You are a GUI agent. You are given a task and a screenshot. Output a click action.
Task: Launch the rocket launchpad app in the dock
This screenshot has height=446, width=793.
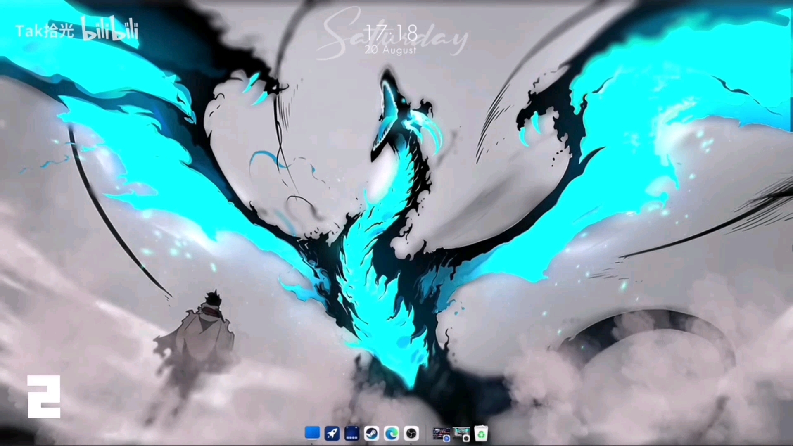coord(332,434)
